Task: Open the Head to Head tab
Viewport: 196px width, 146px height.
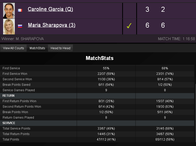Action: (60, 48)
